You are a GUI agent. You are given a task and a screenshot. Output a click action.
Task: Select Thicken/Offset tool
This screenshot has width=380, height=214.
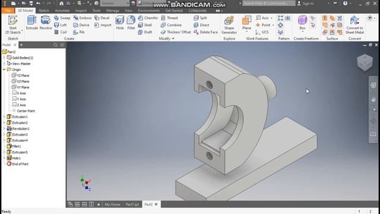pyautogui.click(x=176, y=32)
